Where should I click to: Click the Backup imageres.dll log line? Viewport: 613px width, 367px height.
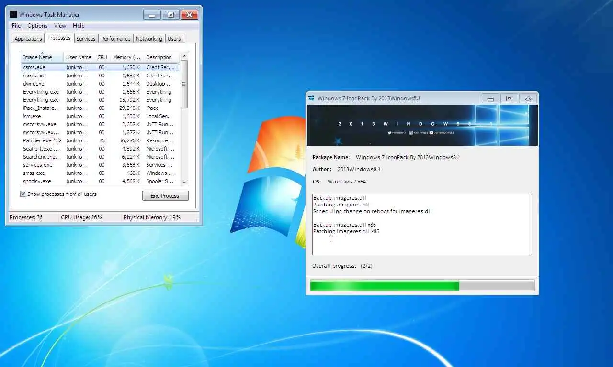(x=340, y=197)
